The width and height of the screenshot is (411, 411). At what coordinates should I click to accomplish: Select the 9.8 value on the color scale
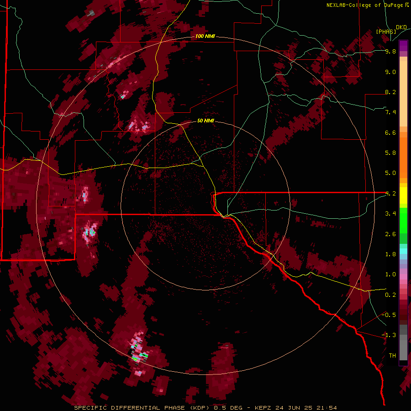(390, 51)
